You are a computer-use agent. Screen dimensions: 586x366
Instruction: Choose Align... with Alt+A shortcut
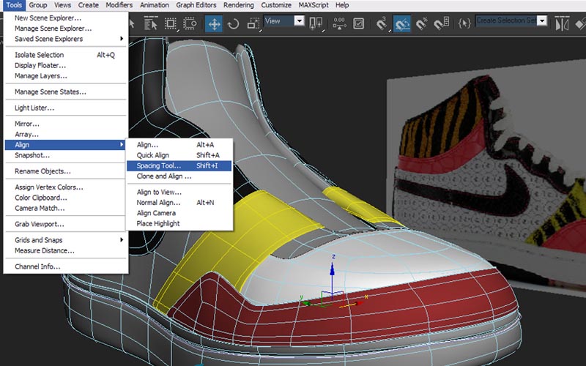(x=179, y=145)
